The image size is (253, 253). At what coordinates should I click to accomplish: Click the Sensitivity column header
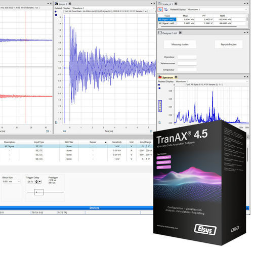point(117,142)
